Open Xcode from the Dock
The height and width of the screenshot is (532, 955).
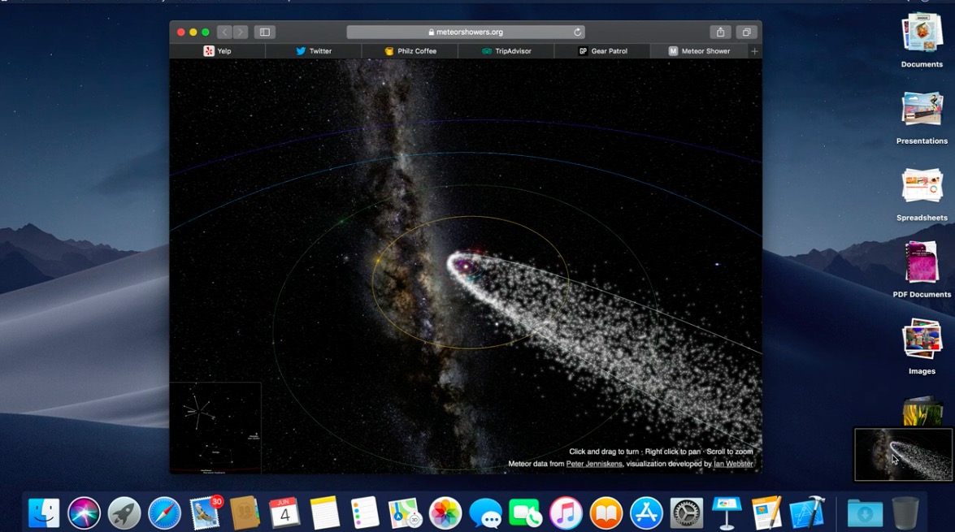807,513
